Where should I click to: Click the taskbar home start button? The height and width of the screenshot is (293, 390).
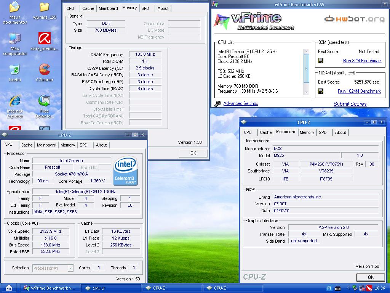[9, 288]
